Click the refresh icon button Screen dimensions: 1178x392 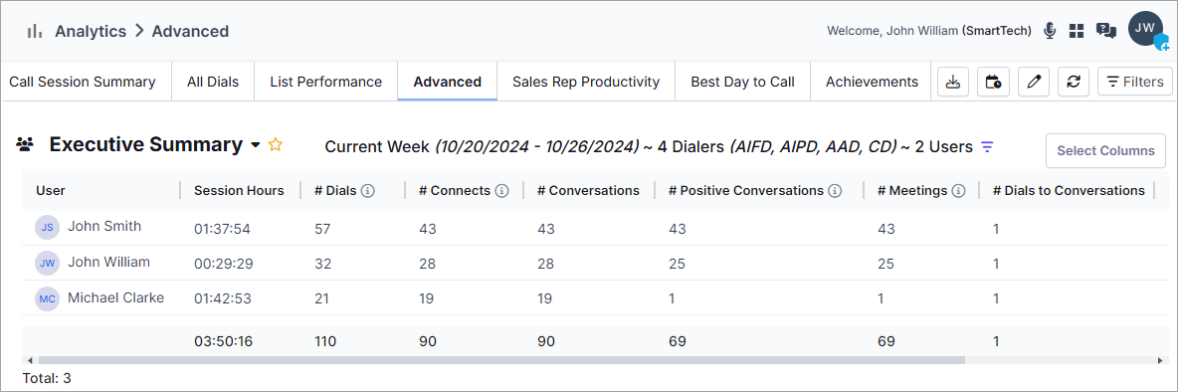[x=1074, y=82]
